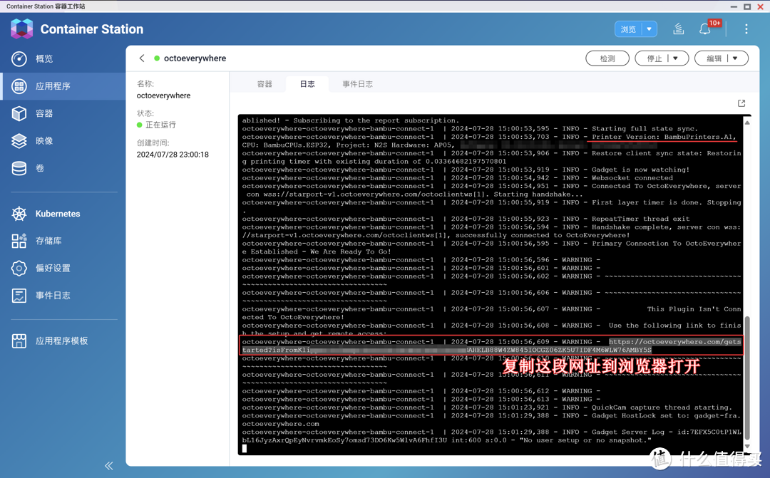Screen dimensions: 770x478
Task: Open the 映像 images layers icon
Action: (19, 141)
